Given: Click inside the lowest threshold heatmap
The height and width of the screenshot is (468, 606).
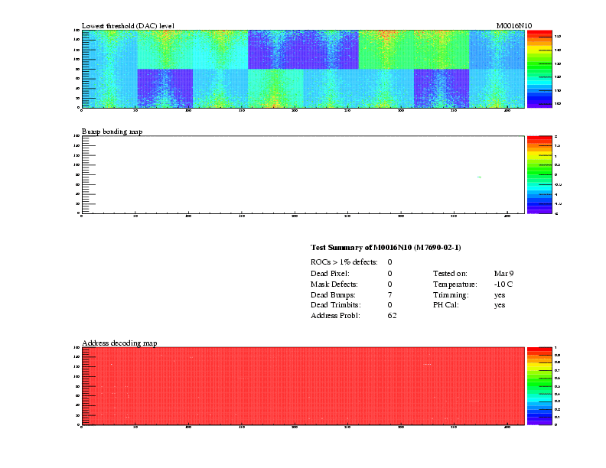Looking at the screenshot, I should pos(303,69).
